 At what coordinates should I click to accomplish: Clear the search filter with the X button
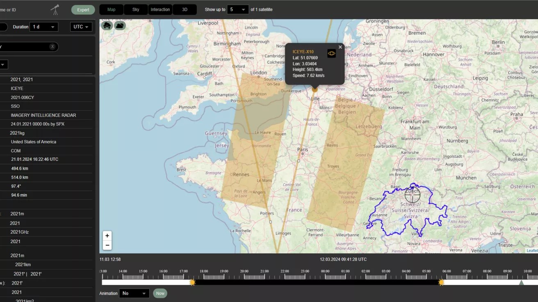point(52,47)
